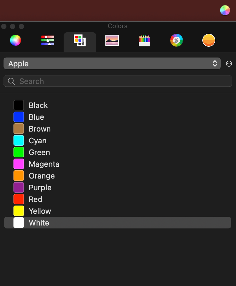Pick the Yellow color
Image resolution: width=236 pixels, height=286 pixels.
tap(40, 211)
